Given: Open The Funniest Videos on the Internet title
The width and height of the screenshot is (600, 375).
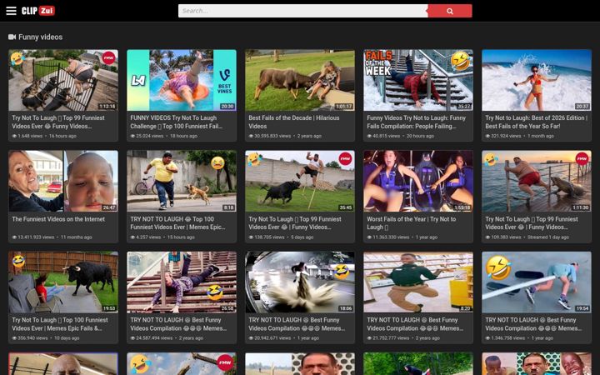Looking at the screenshot, I should coord(58,219).
